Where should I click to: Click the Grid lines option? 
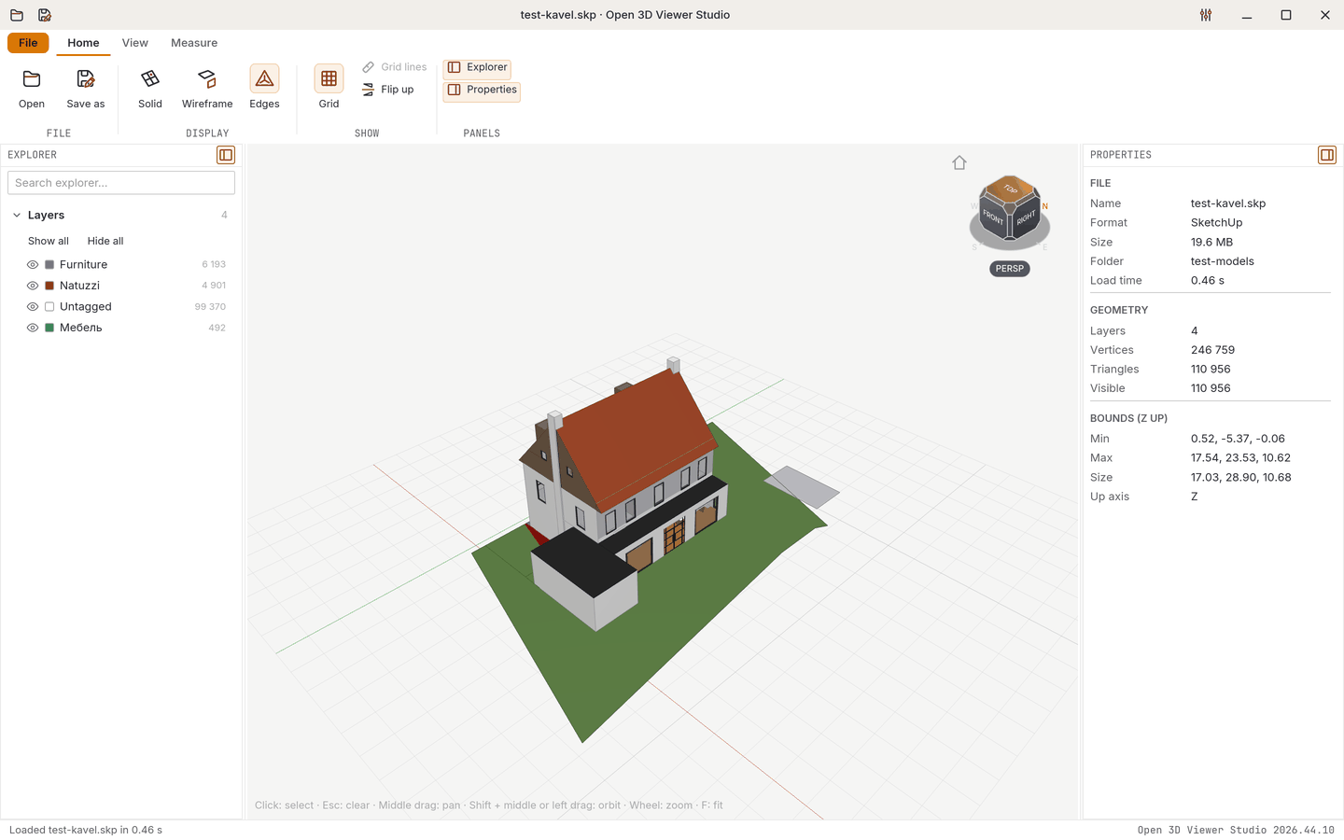pos(394,67)
